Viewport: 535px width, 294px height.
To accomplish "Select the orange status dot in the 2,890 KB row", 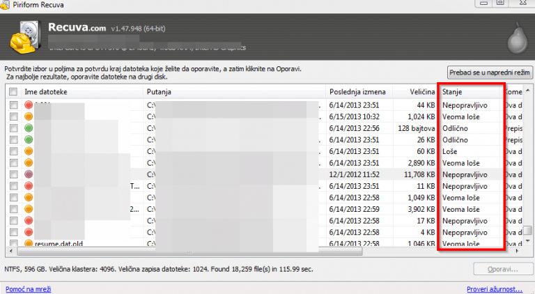I will [29, 163].
